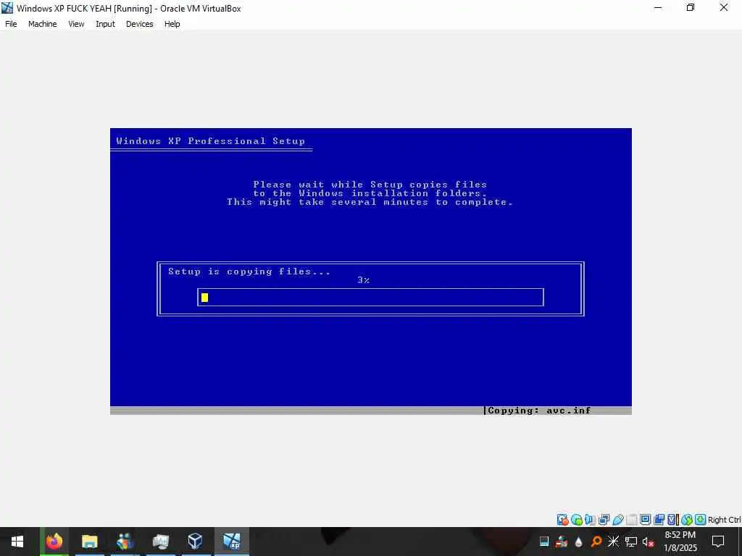Open VirtualBox Manager cube taskbar icon
The image size is (742, 556).
(196, 542)
